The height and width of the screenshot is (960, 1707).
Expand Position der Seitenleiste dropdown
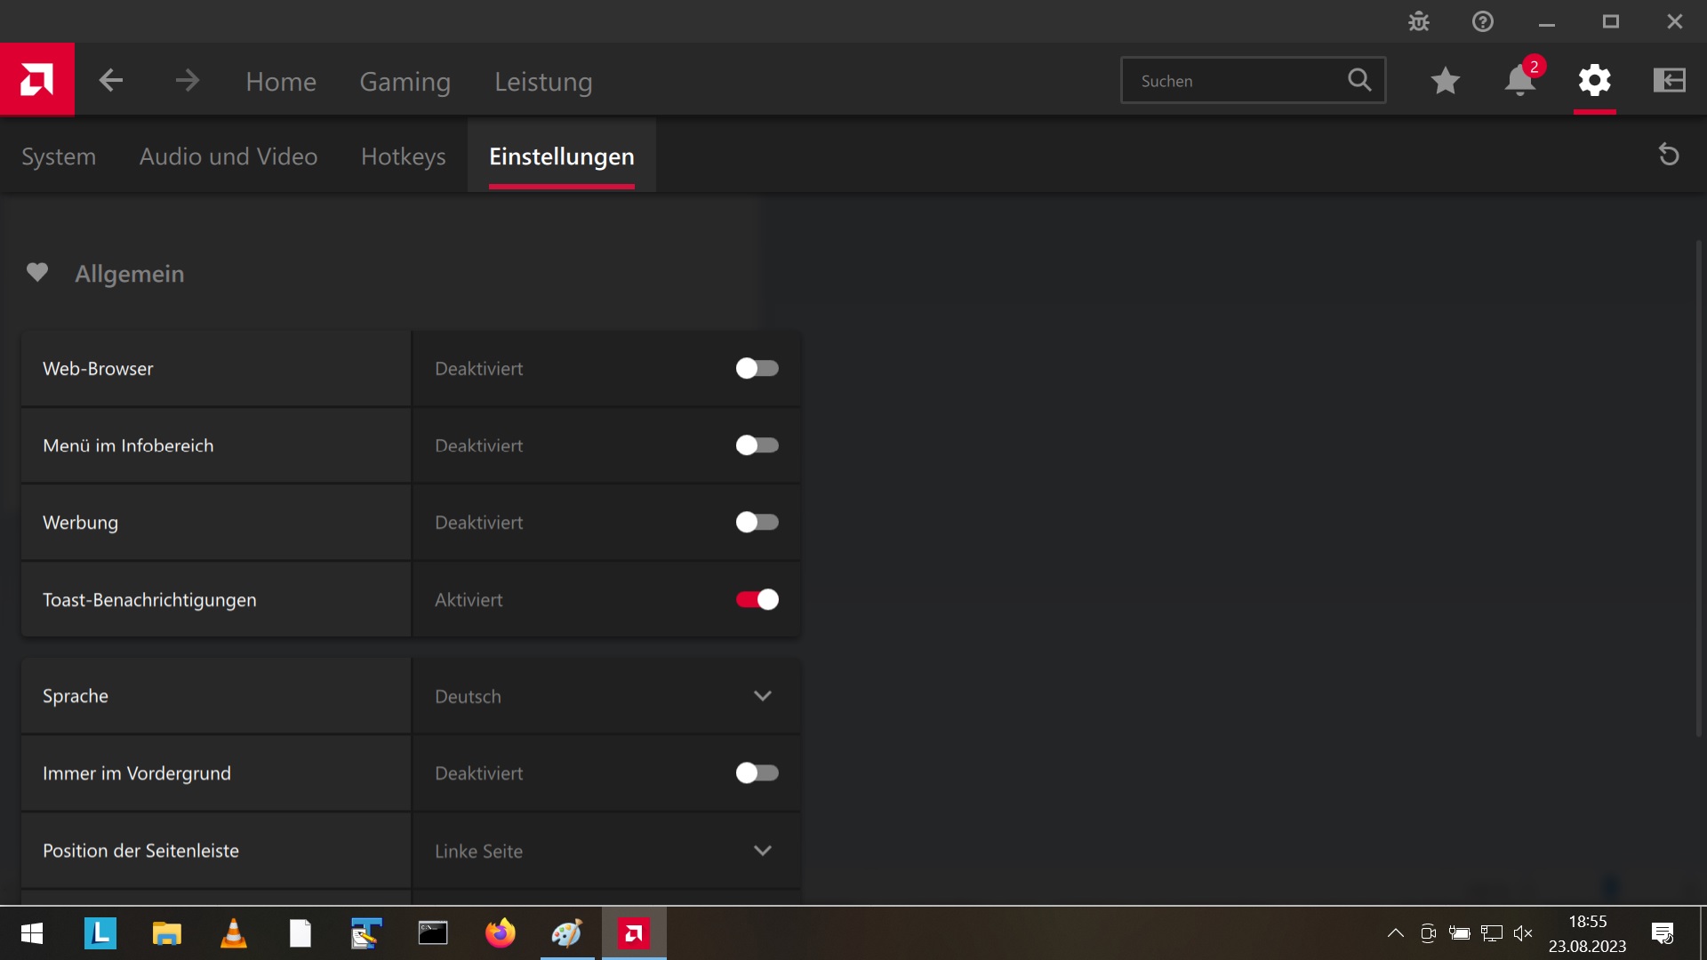[605, 851]
